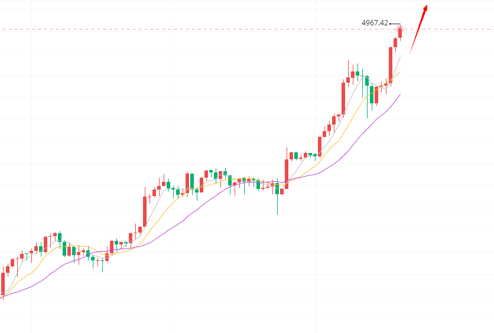
Task: Click the tip of the red arrow
Action: click(x=426, y=6)
